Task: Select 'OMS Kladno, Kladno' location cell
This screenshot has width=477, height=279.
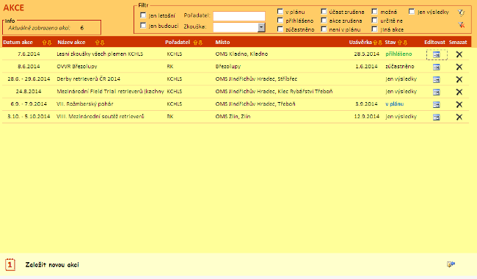Action: point(241,54)
